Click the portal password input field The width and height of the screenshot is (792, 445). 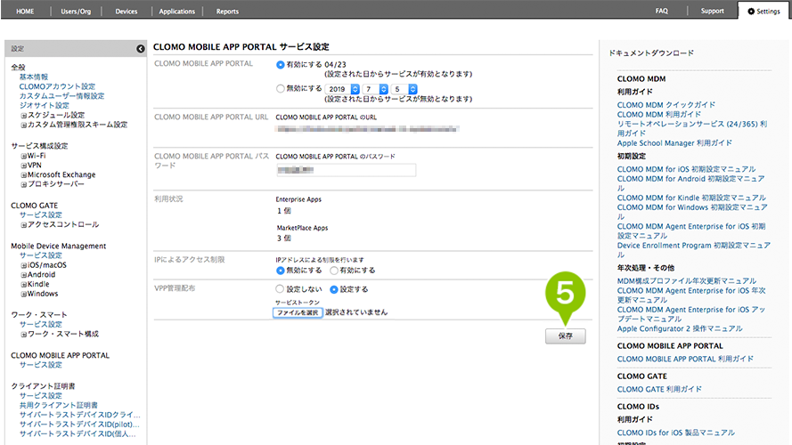[x=346, y=170]
